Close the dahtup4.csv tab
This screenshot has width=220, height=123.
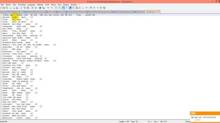158,12
